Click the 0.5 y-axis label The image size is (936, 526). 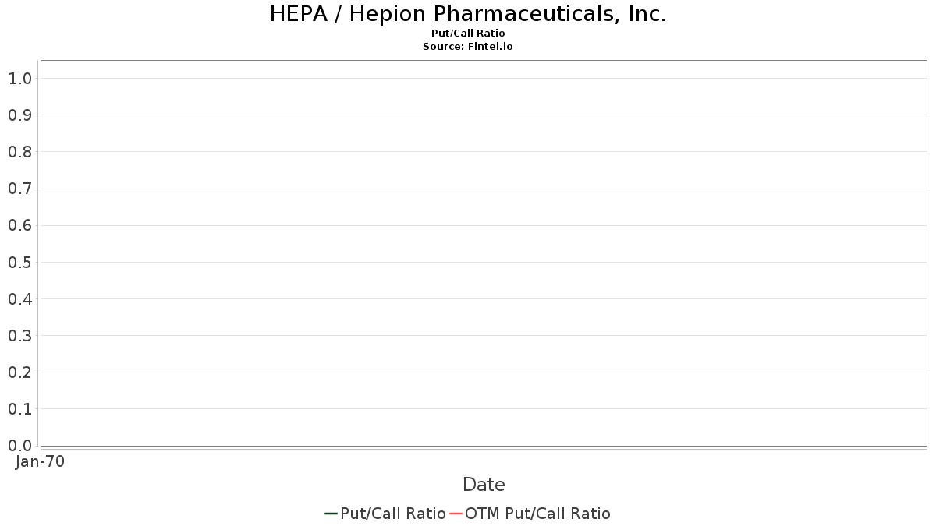(x=19, y=263)
